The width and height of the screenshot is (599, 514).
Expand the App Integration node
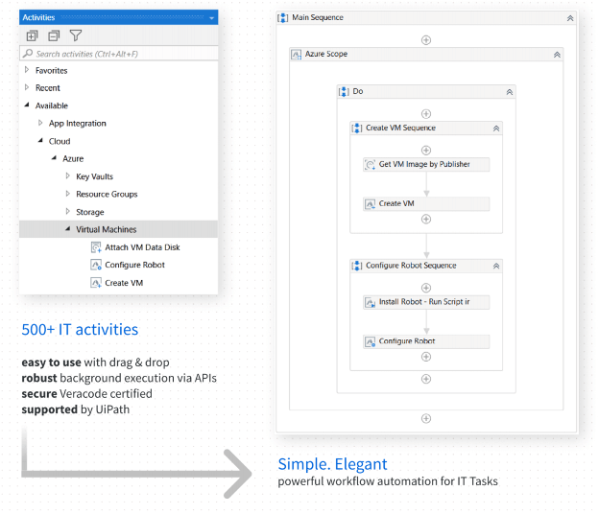40,123
